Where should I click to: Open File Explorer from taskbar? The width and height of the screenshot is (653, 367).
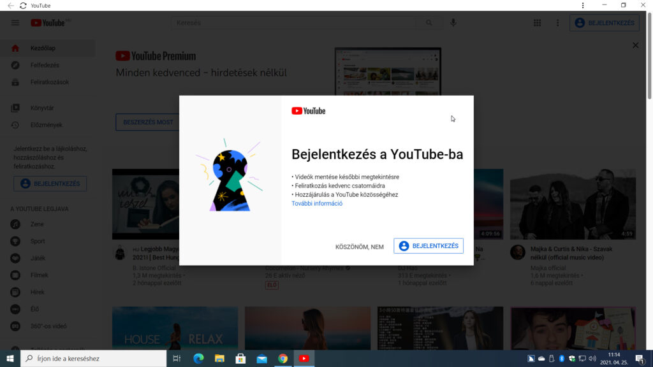[x=219, y=358]
